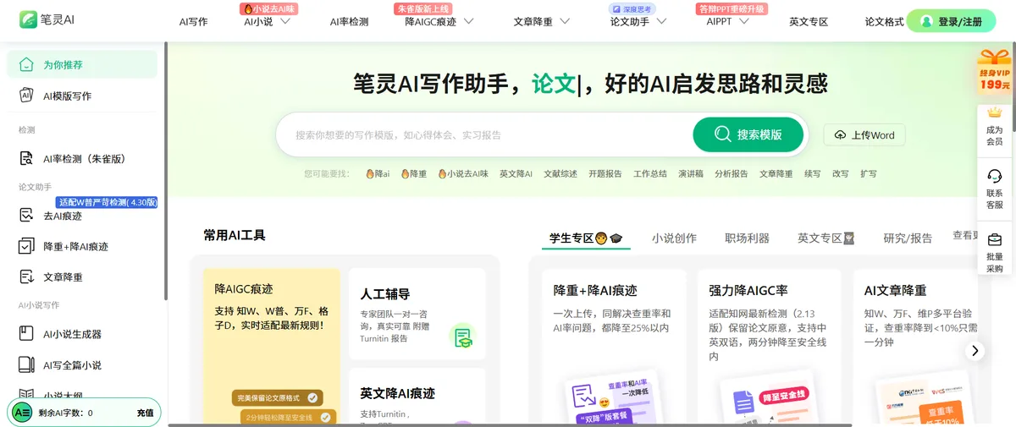This screenshot has width=1016, height=427.
Task: Open the 英文降AI痕迹 card
Action: click(x=417, y=397)
